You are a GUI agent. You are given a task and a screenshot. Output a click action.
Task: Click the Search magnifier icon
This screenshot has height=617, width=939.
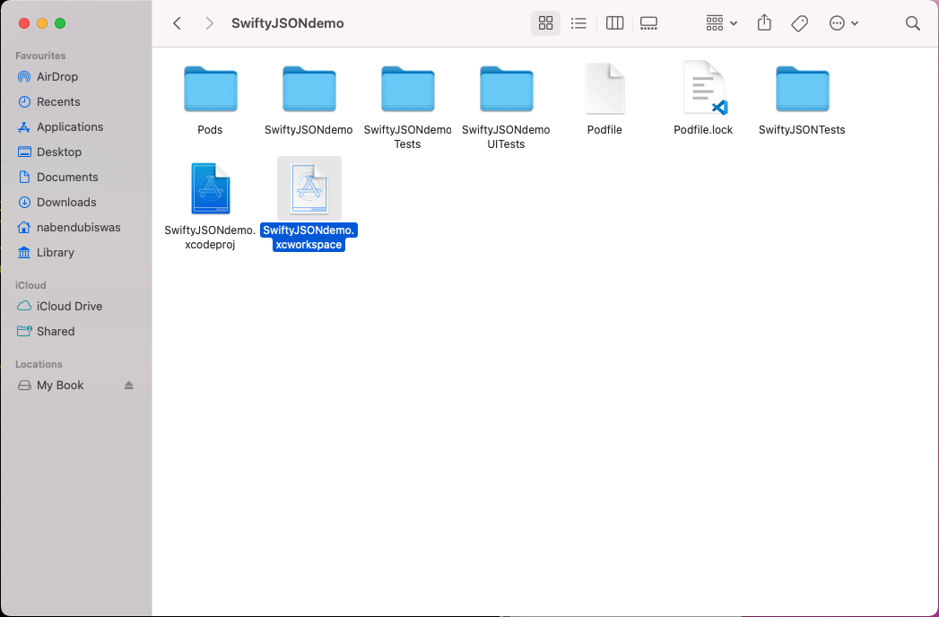[913, 23]
